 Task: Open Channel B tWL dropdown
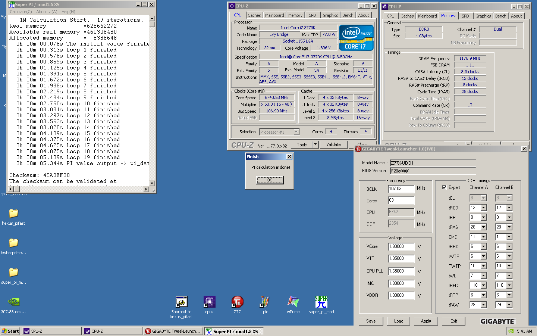(509, 276)
